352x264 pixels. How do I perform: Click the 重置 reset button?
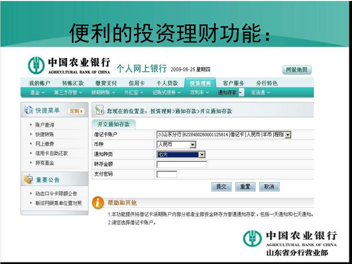point(245,187)
